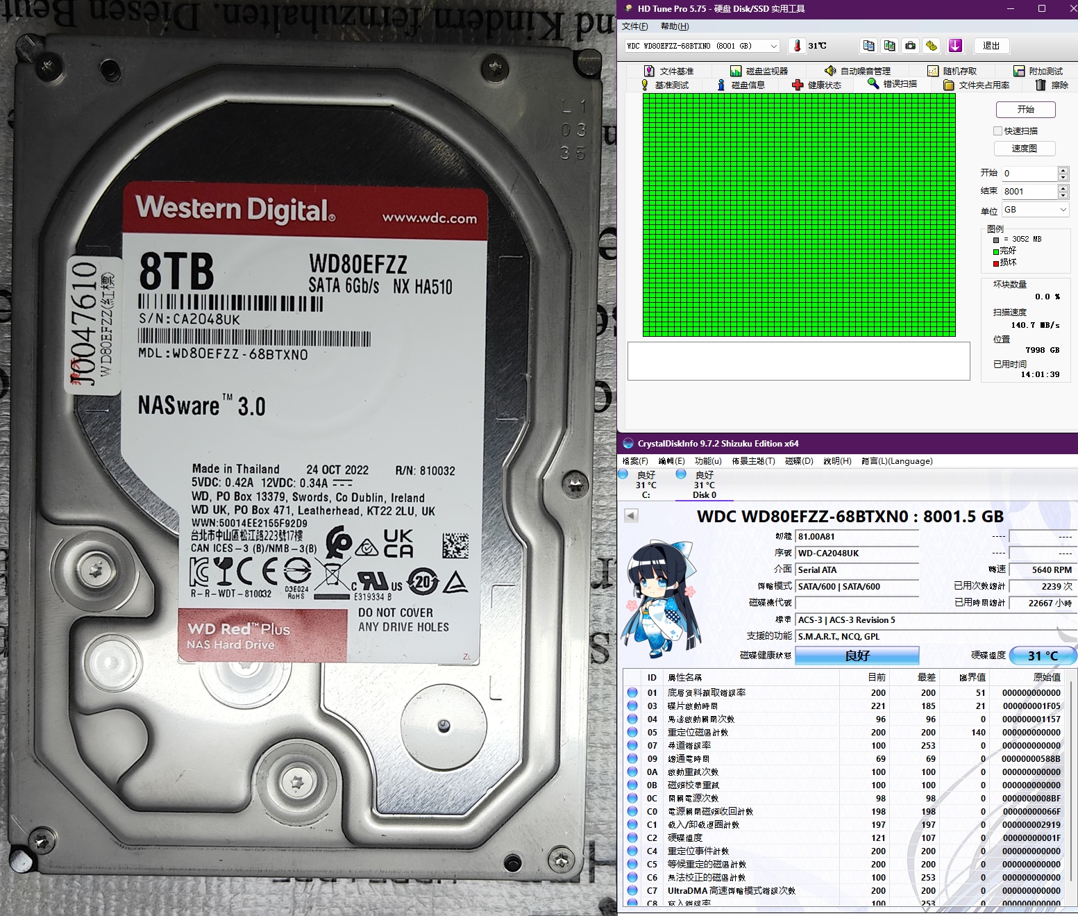This screenshot has height=916, width=1078.
Task: Click the blue status circle for SMART ID C4
Action: 632,851
